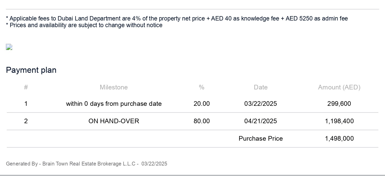Click the 80.00 percentage value
Viewport: 385px width, 176px height.
(x=201, y=121)
